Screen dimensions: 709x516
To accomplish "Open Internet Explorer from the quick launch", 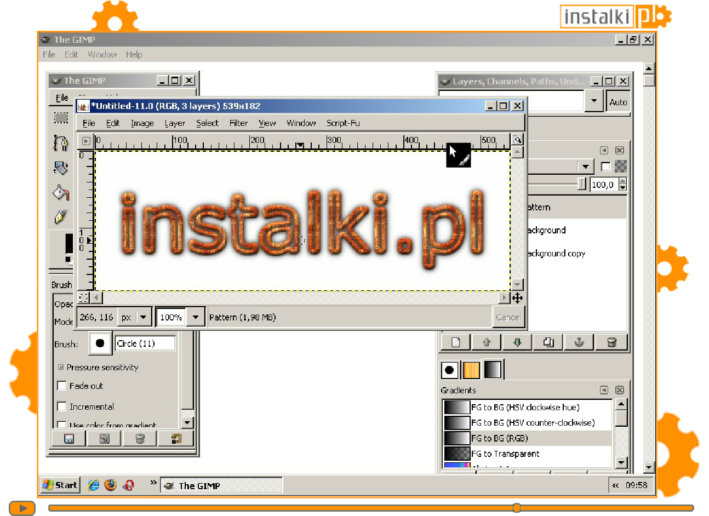I will coord(94,485).
